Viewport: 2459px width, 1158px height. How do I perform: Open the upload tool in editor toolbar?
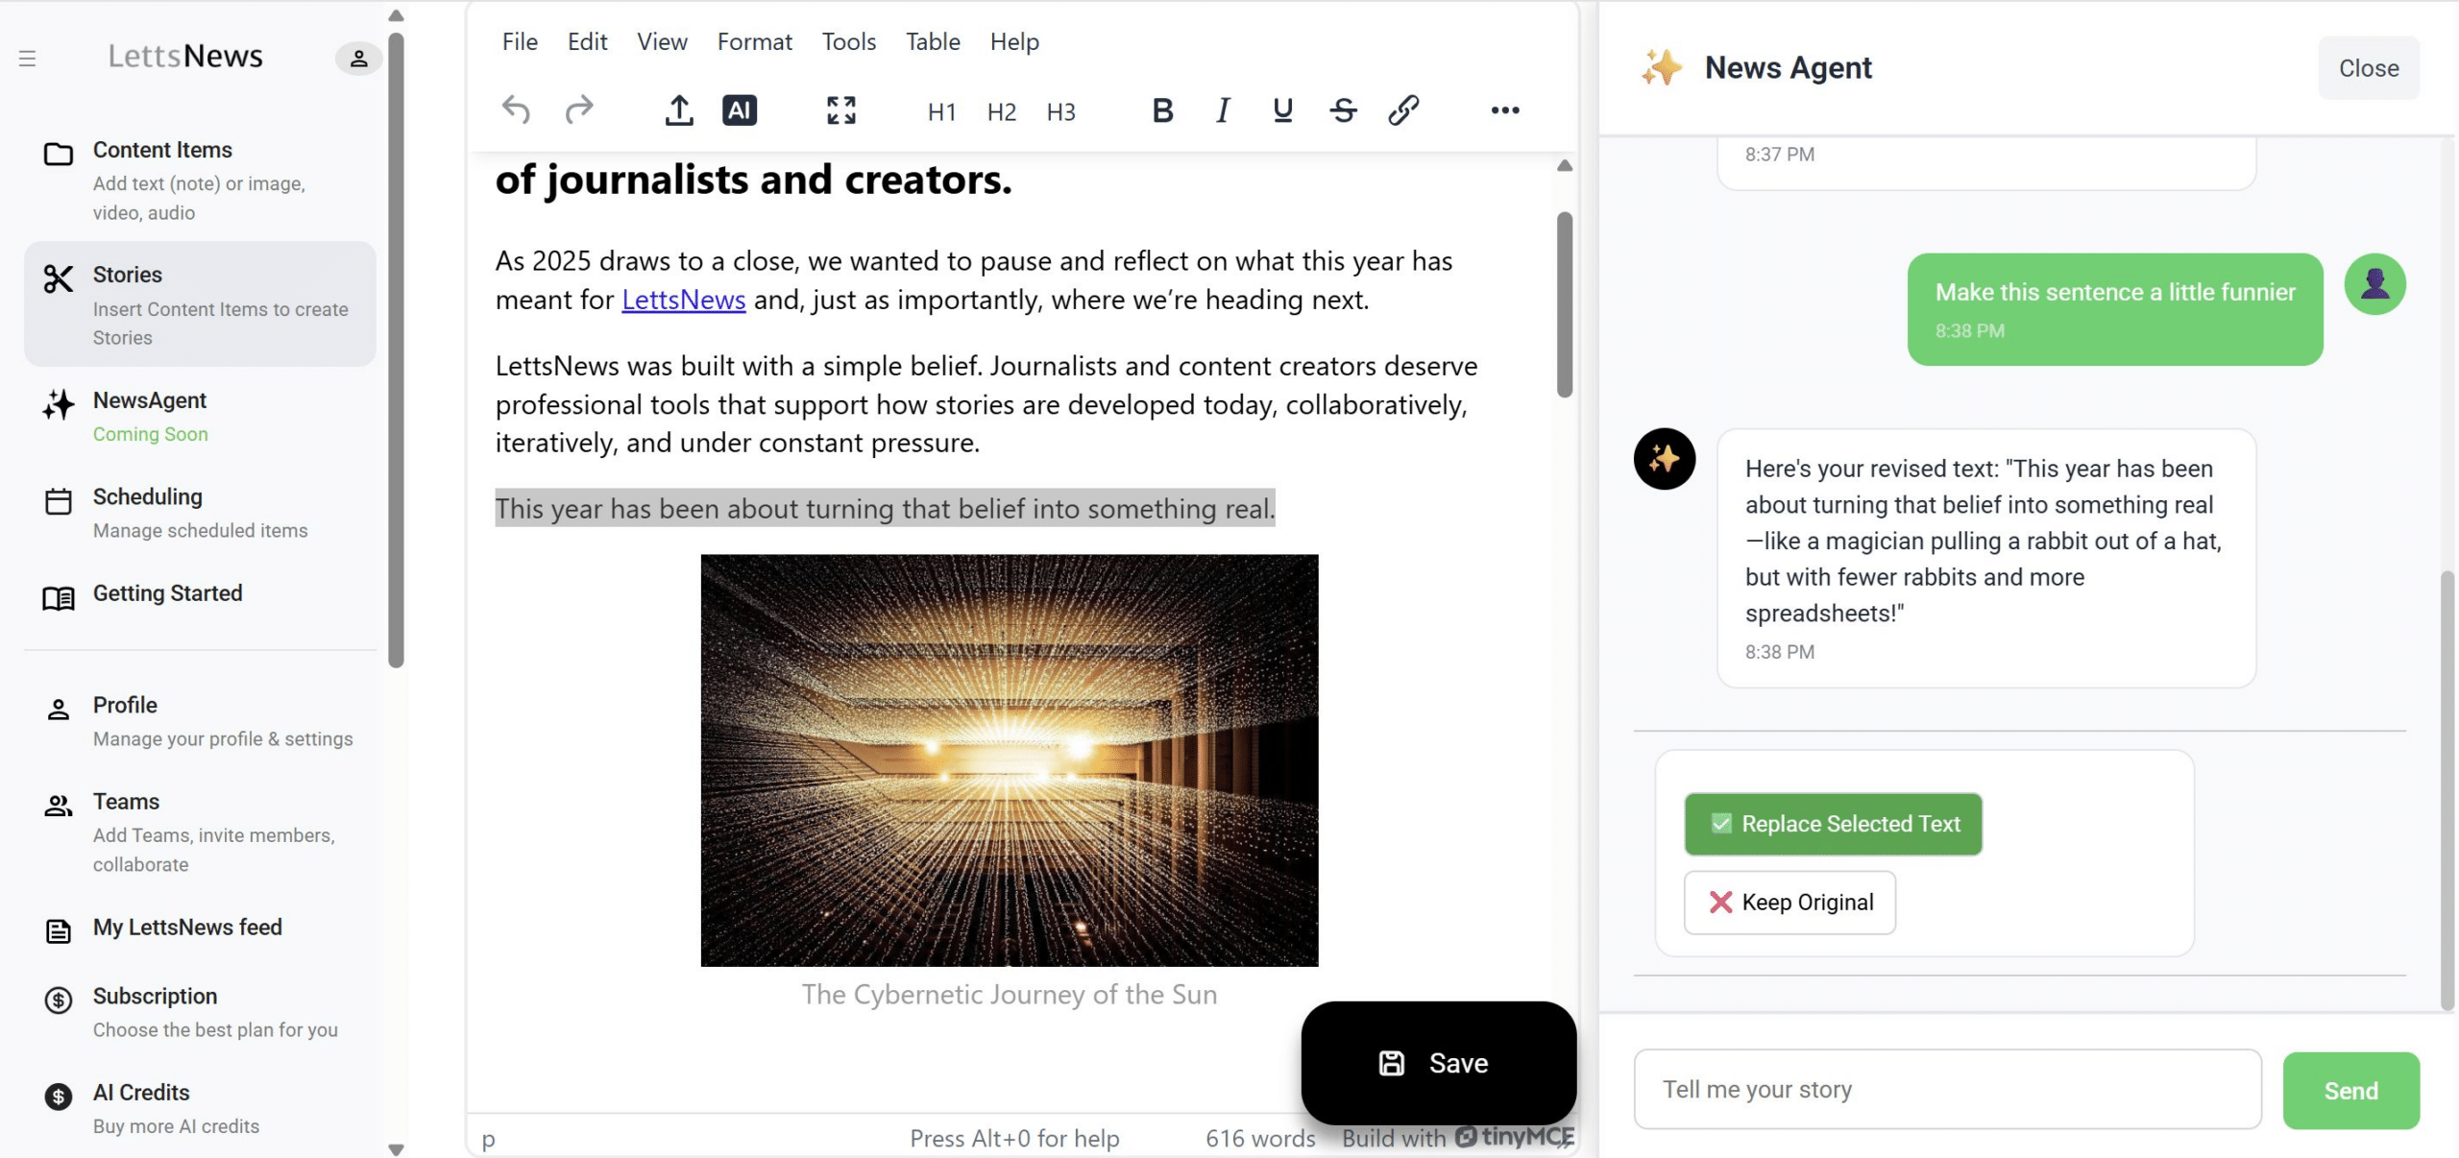679,110
